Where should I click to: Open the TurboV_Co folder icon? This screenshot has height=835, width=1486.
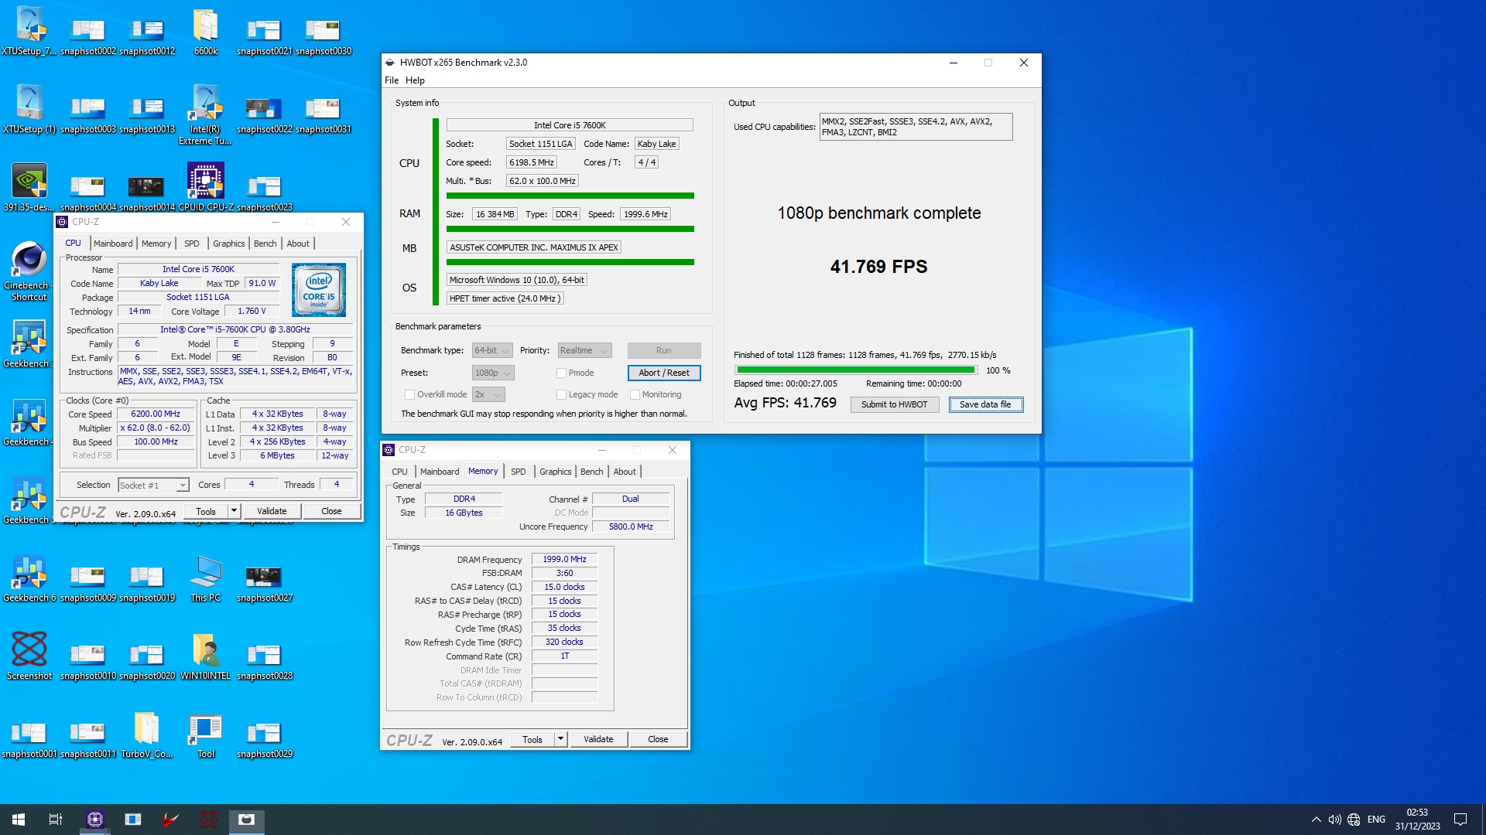pos(147,734)
